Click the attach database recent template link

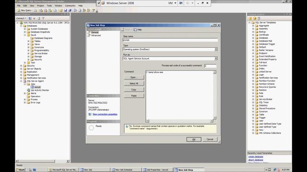click(256, 160)
